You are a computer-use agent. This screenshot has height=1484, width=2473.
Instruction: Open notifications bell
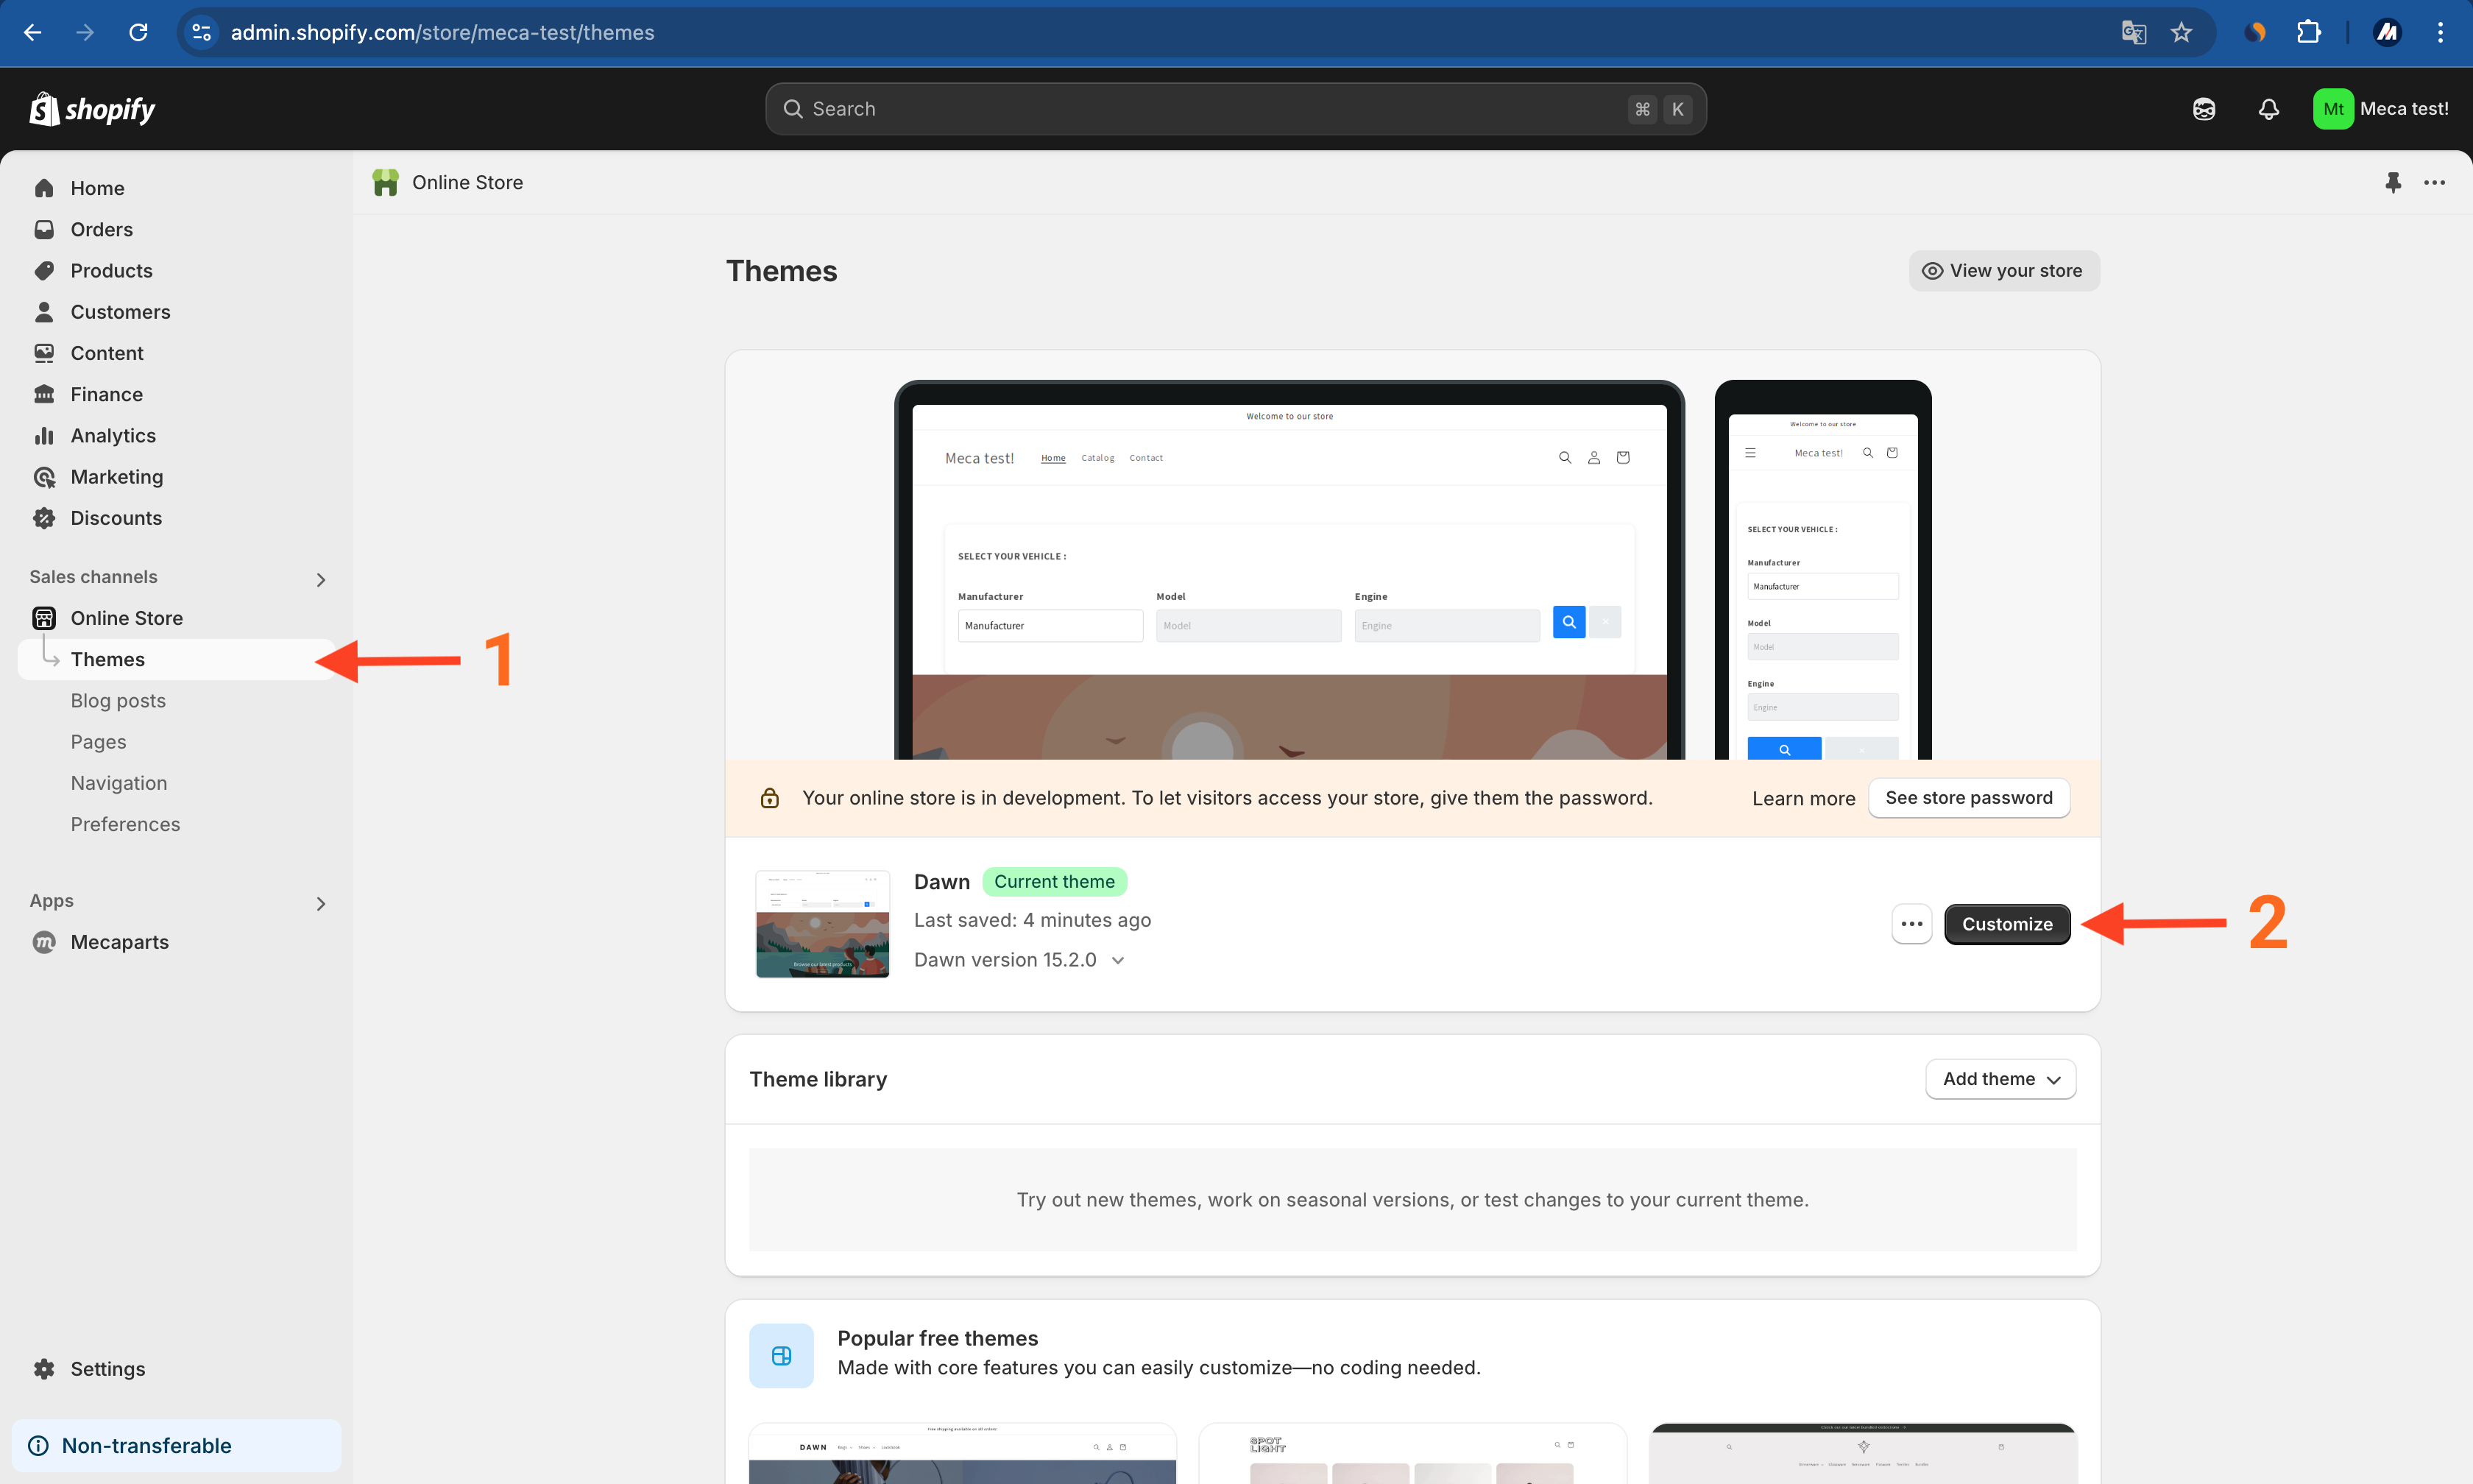2268,109
